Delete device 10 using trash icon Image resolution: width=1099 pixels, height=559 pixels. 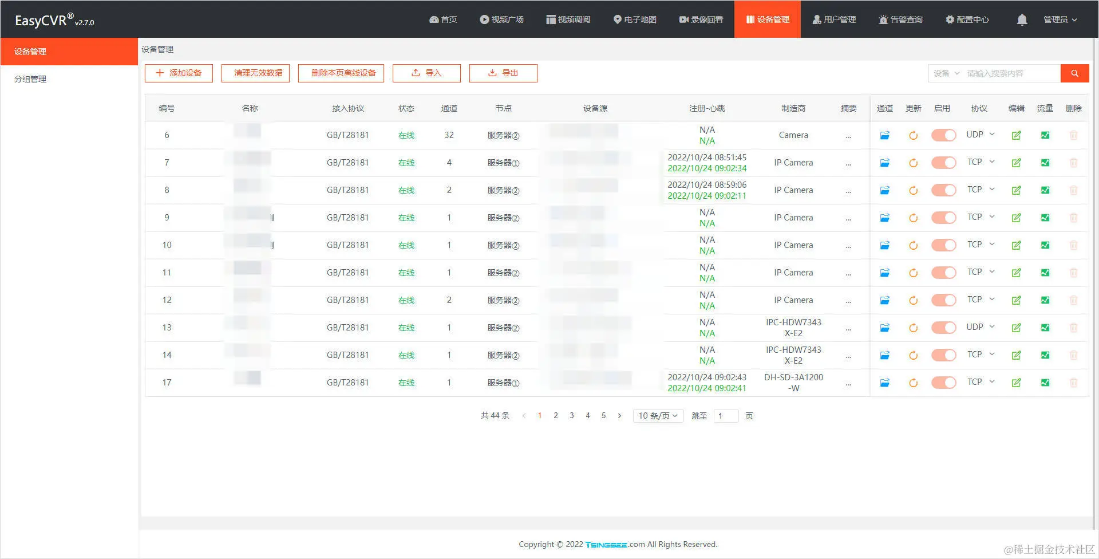1074,245
